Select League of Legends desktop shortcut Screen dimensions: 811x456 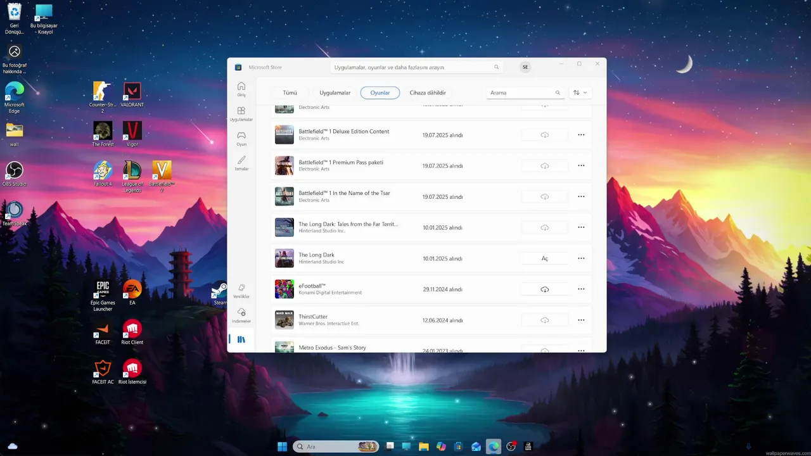click(x=132, y=177)
